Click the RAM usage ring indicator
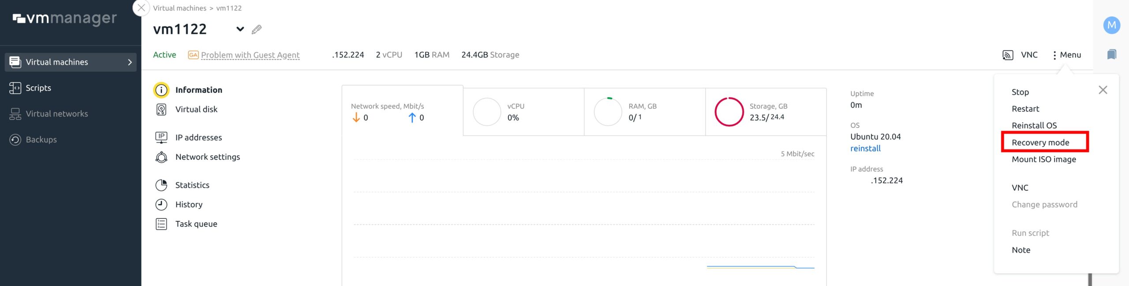The height and width of the screenshot is (286, 1129). click(x=608, y=112)
